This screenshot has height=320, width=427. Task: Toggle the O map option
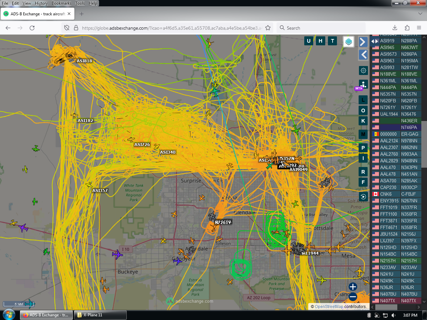363,110
